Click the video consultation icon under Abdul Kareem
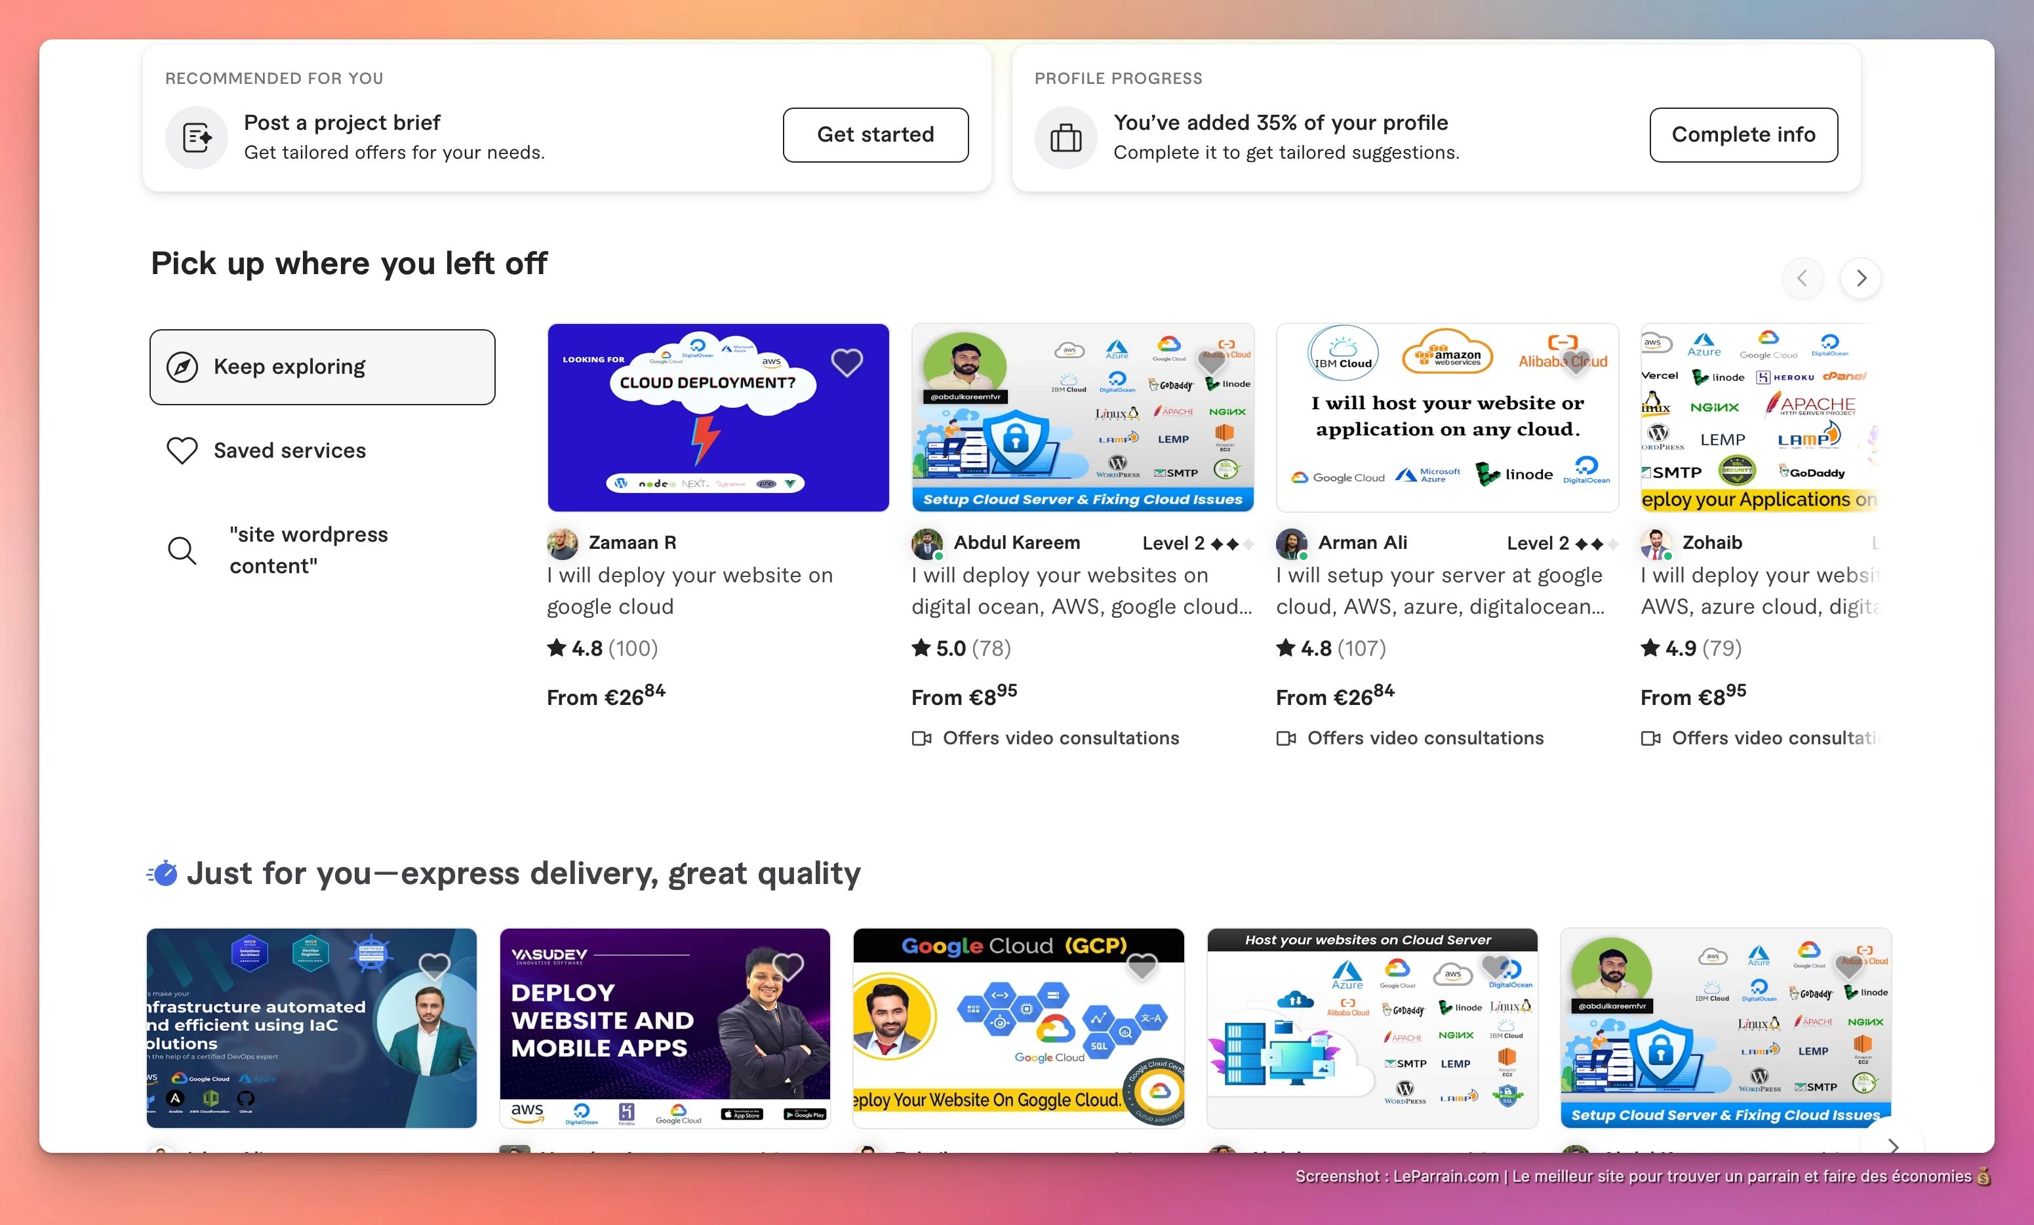Image resolution: width=2034 pixels, height=1225 pixels. (921, 738)
